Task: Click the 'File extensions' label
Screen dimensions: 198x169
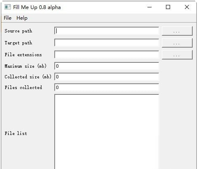Action: 23,55
